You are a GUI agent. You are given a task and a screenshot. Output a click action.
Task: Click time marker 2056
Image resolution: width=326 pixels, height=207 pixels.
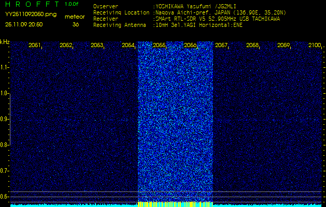click(x=190, y=45)
